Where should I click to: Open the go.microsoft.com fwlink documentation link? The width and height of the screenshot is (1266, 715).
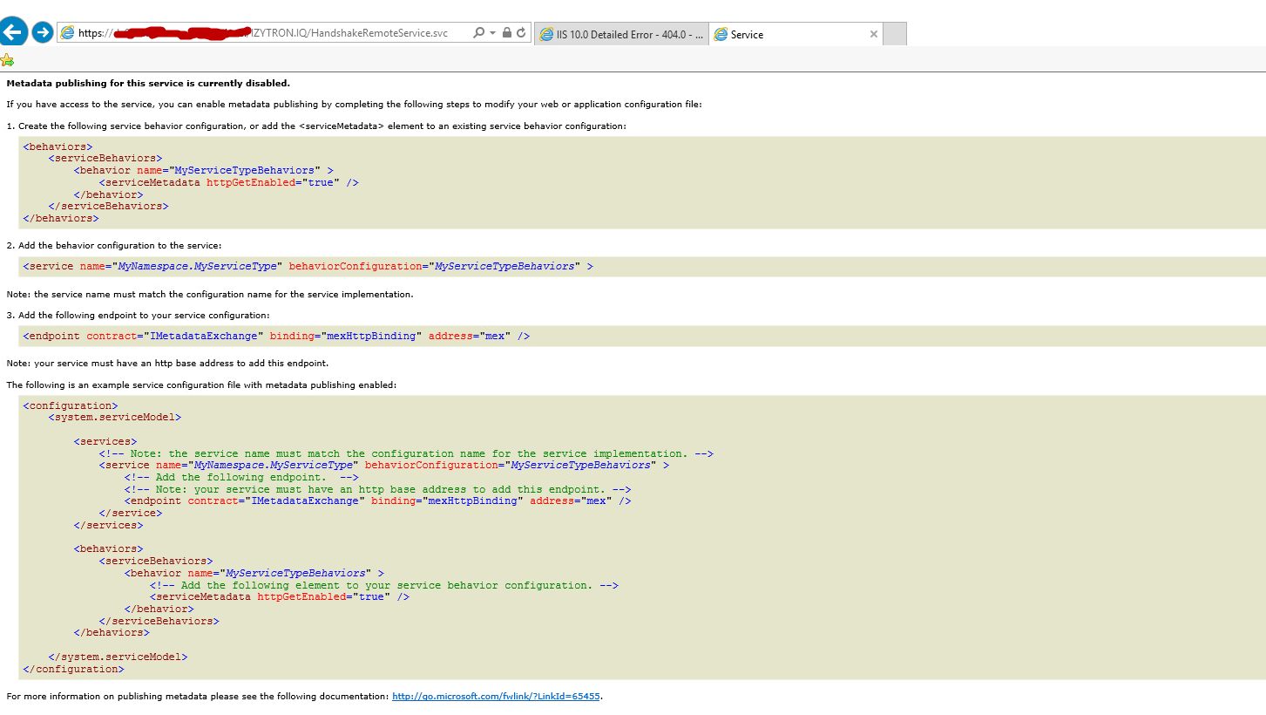(496, 697)
